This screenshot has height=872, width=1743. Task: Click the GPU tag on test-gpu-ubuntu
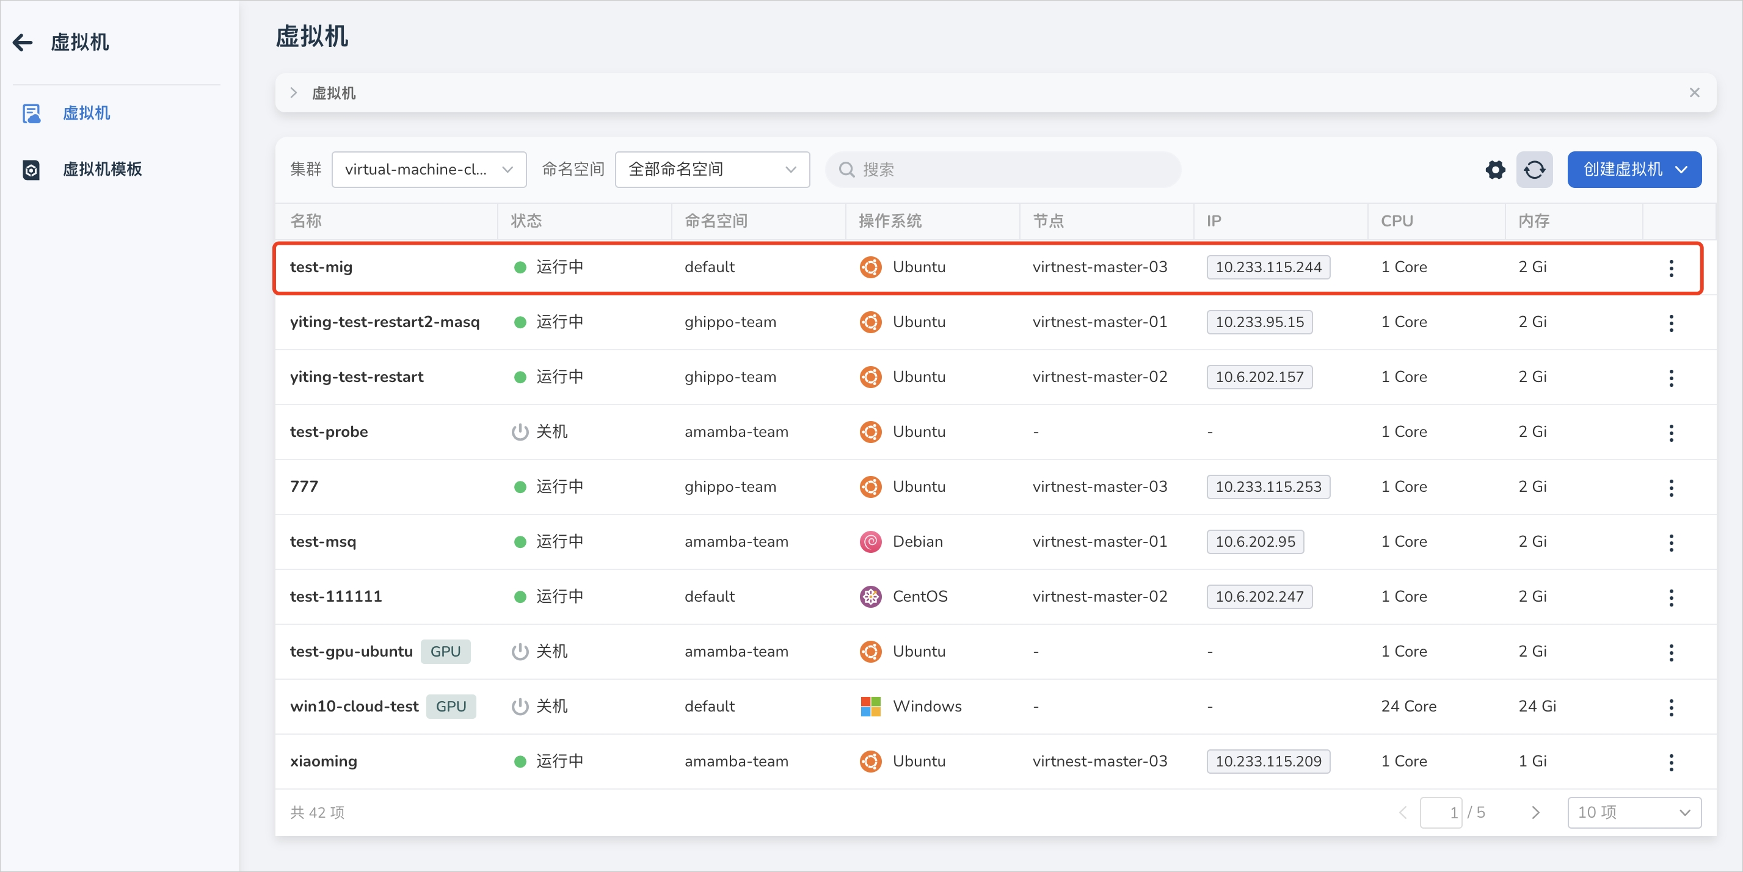tap(445, 652)
